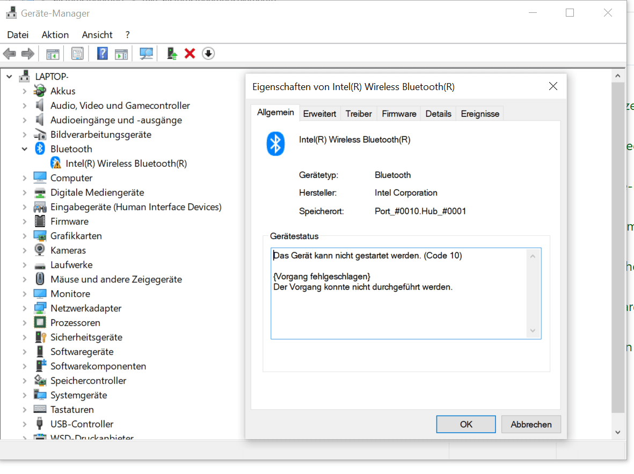Click the Grafikkarten display adapter icon

(40, 235)
